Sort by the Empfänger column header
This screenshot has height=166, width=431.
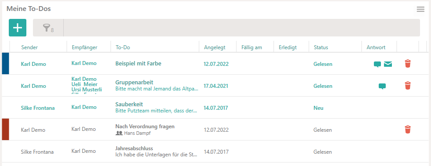(x=85, y=47)
